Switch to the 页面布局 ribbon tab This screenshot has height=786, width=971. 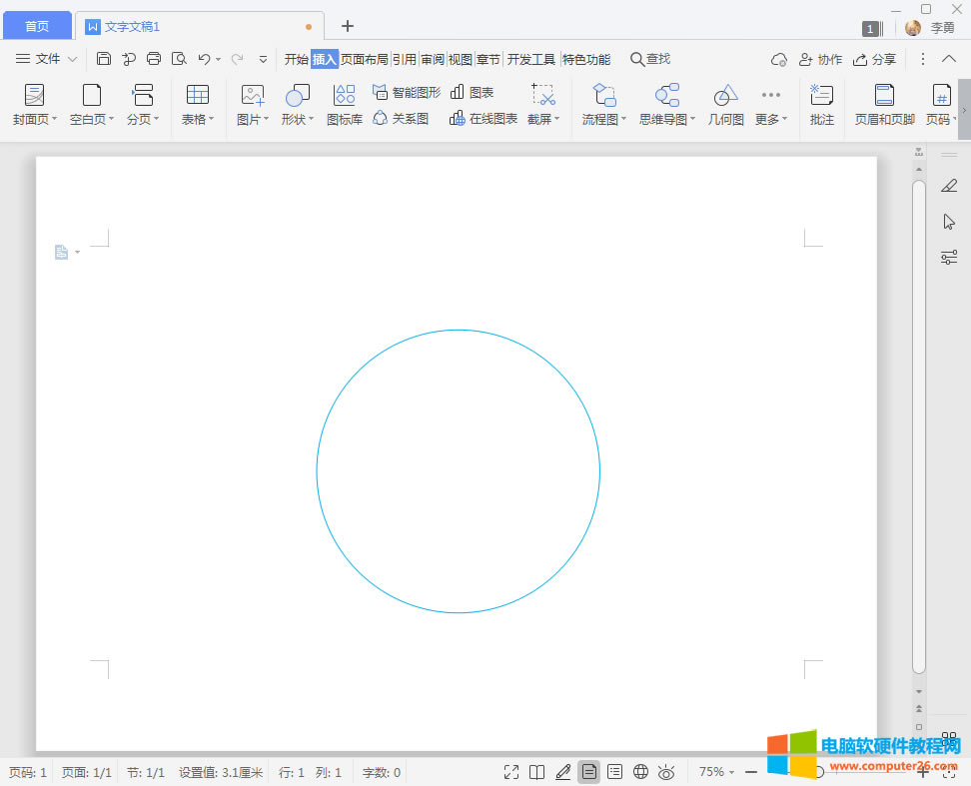[364, 59]
